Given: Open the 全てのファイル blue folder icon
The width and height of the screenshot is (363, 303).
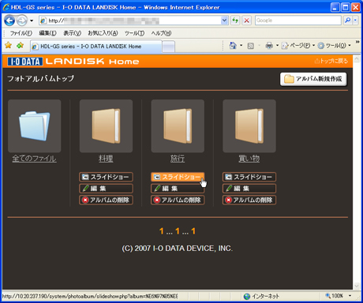Looking at the screenshot, I should coord(35,126).
